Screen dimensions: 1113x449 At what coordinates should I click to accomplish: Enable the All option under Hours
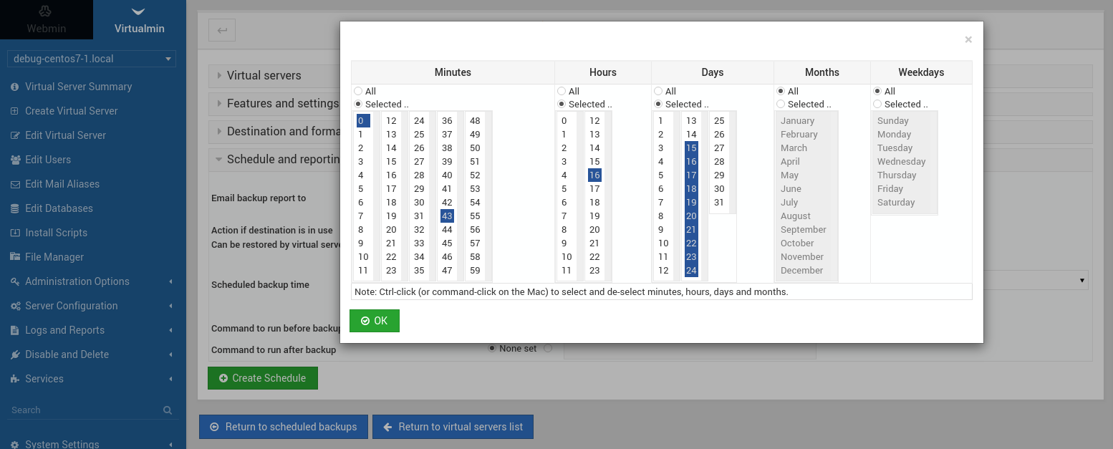[x=561, y=91]
